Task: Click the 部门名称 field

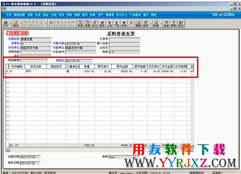Action: tap(124, 43)
